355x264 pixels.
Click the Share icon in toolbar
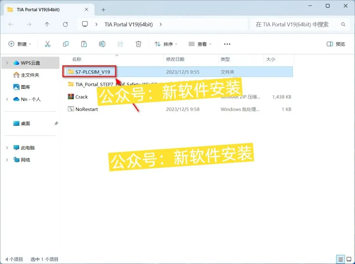[120, 44]
